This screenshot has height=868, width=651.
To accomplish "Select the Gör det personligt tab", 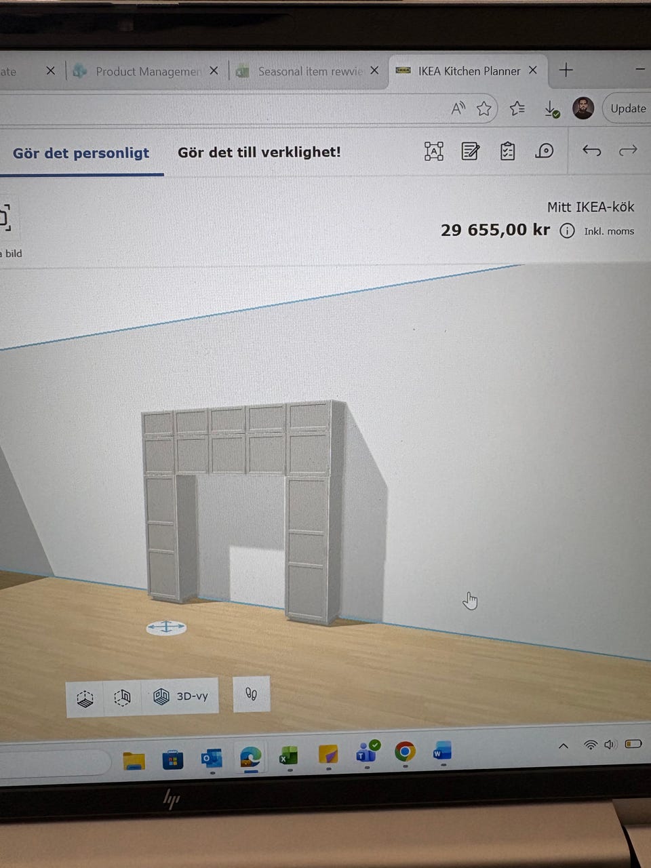I will tap(81, 153).
